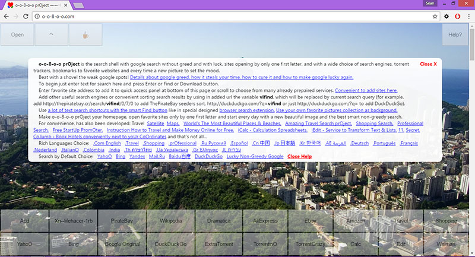The image size is (475, 257).
Task: Open the Satellite travel link
Action: tap(156, 123)
